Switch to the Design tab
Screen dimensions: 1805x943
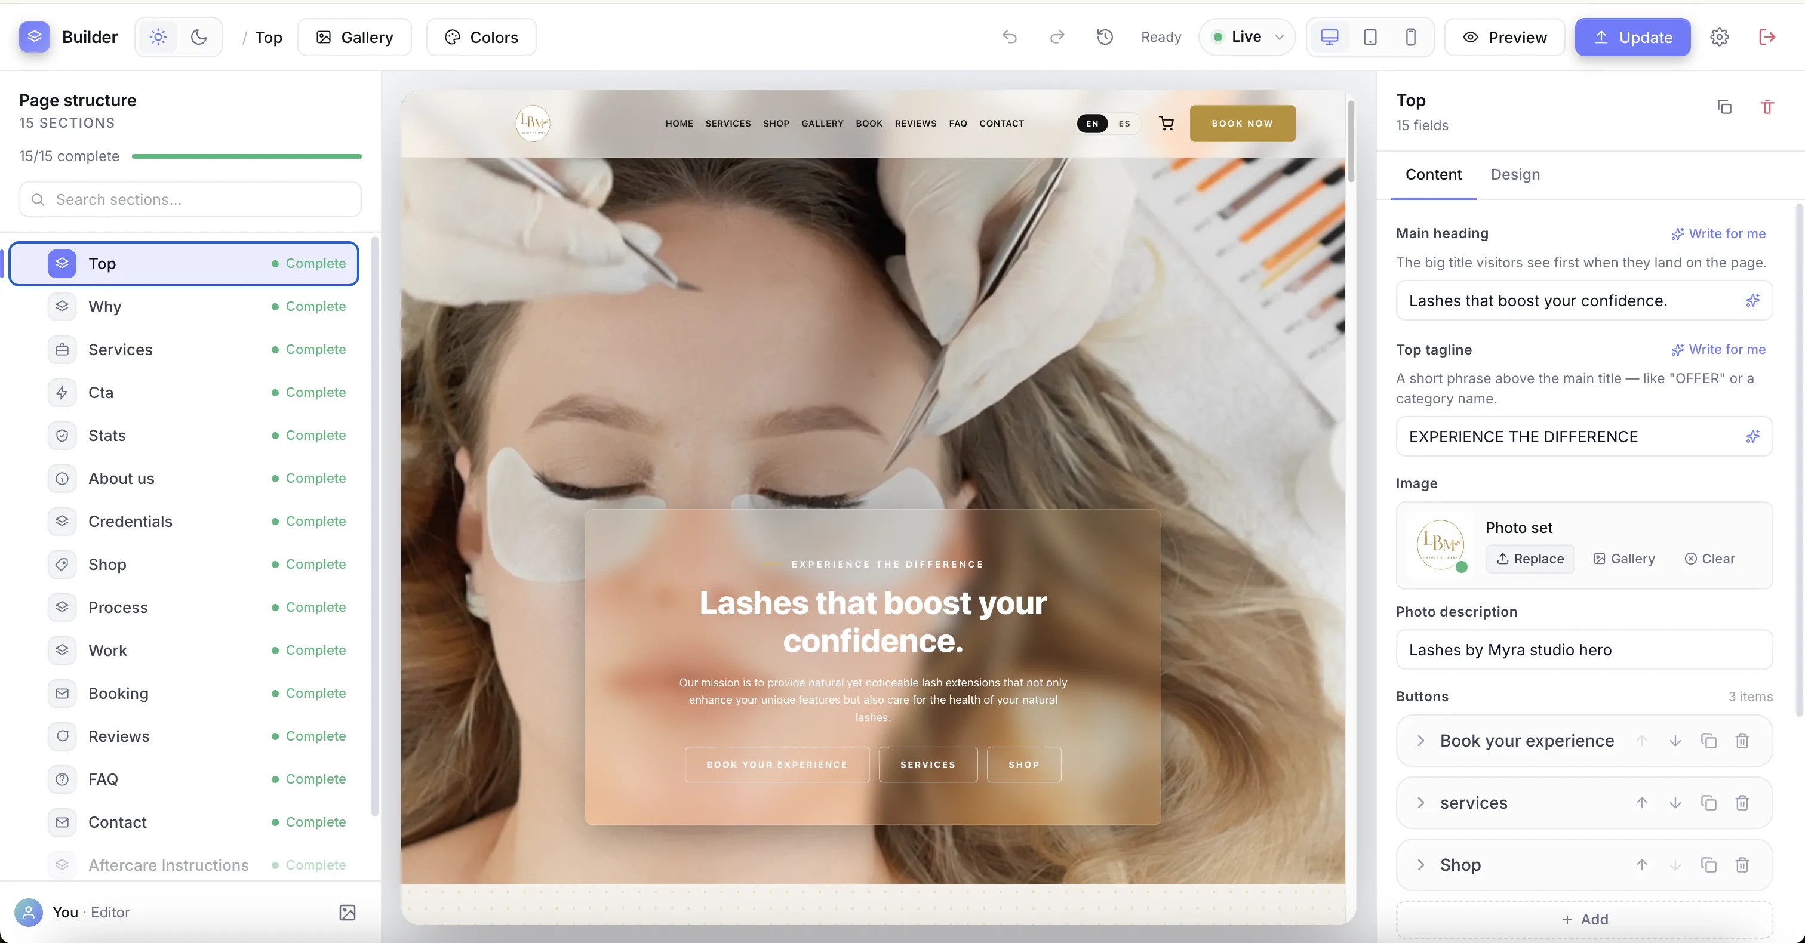[1515, 174]
